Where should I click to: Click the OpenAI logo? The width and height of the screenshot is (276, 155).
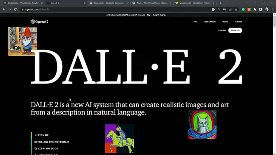[39, 22]
